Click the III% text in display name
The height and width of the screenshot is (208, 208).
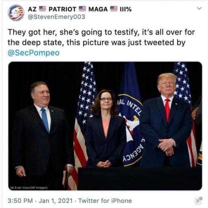[x=126, y=9]
